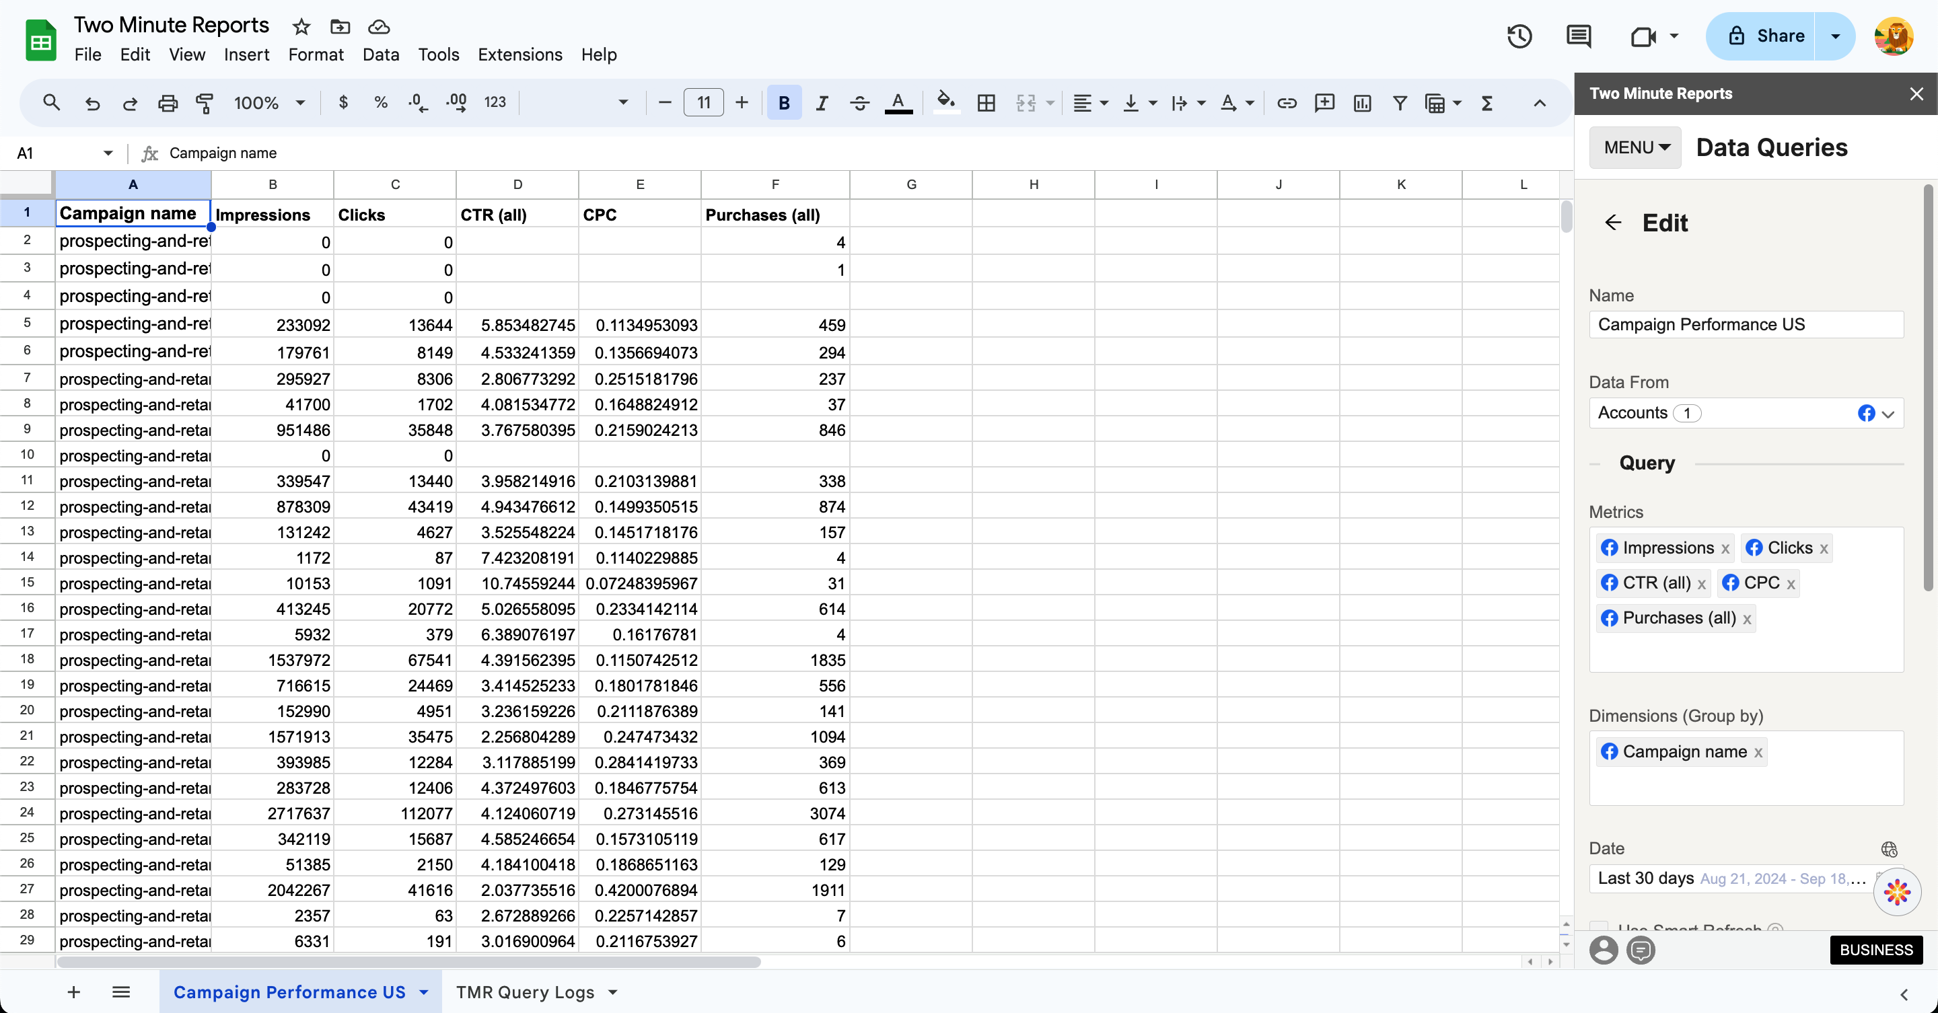The image size is (1938, 1013).
Task: Remove the Clicks metric
Action: (1824, 549)
